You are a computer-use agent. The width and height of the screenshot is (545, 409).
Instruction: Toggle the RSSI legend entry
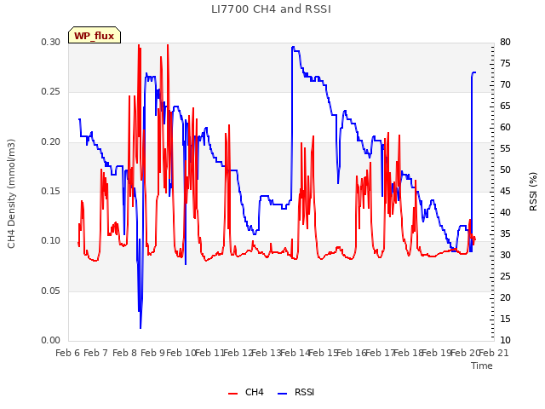[295, 392]
